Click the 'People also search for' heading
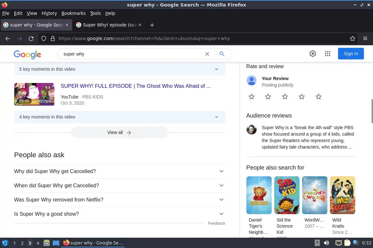Image resolution: width=373 pixels, height=248 pixels. click(x=275, y=168)
